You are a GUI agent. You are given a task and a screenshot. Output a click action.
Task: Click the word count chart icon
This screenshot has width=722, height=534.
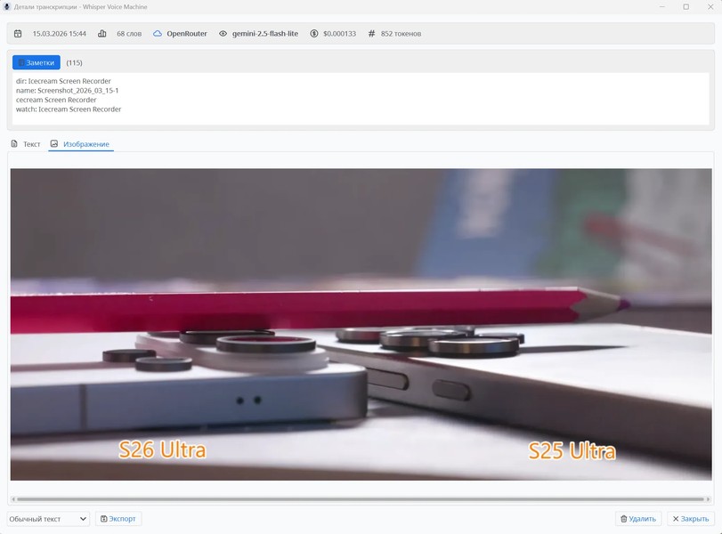click(102, 34)
